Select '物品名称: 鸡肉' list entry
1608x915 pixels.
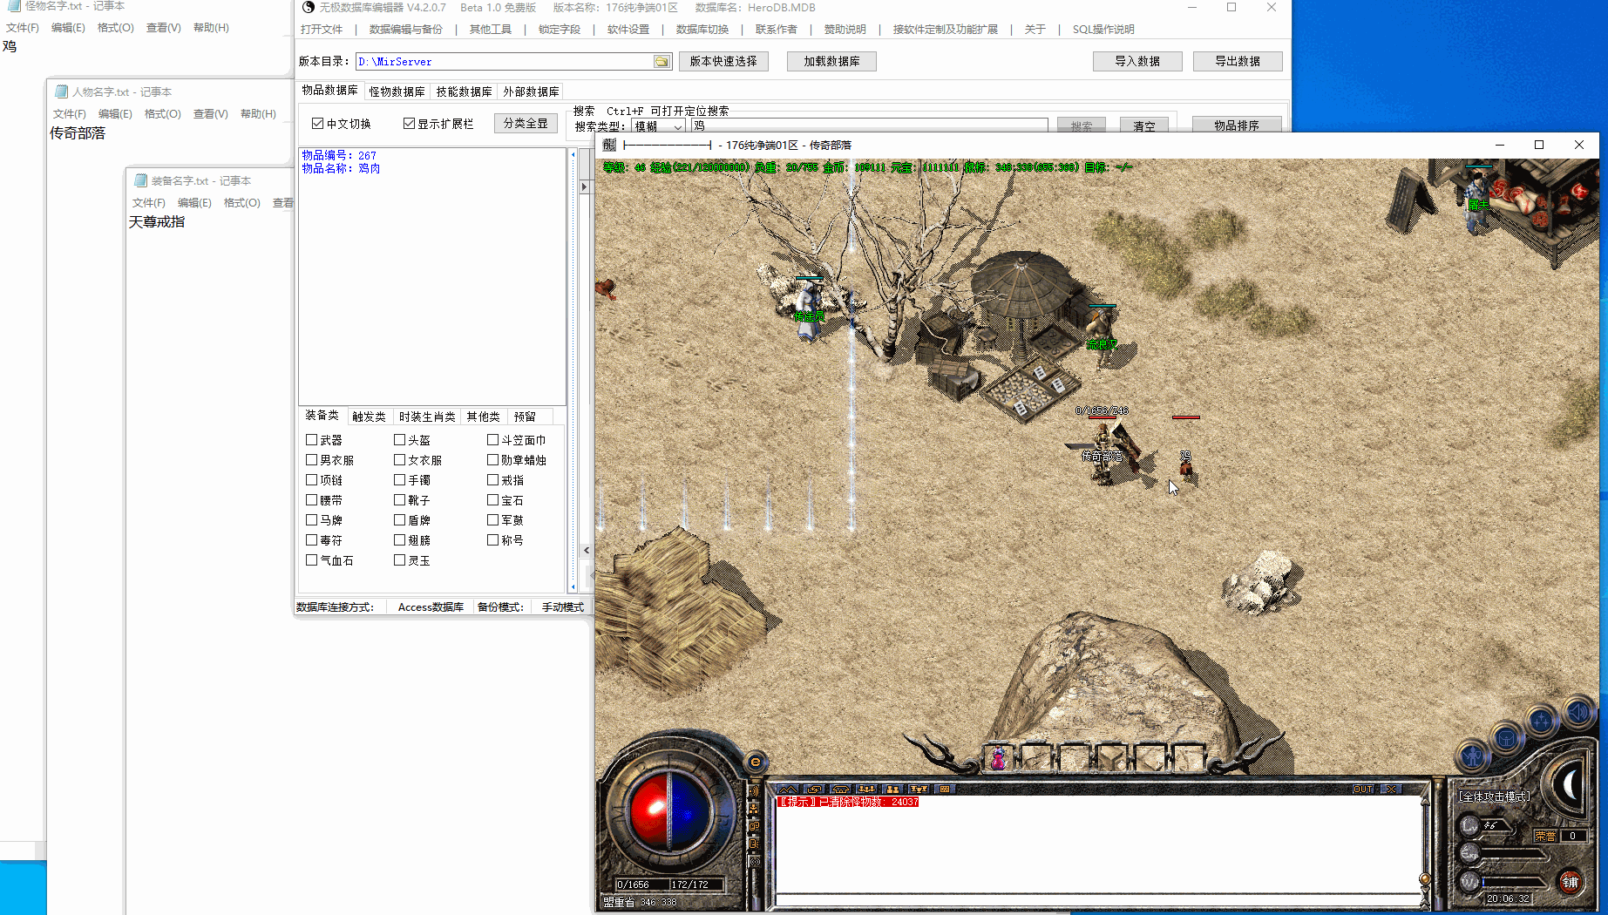(341, 168)
